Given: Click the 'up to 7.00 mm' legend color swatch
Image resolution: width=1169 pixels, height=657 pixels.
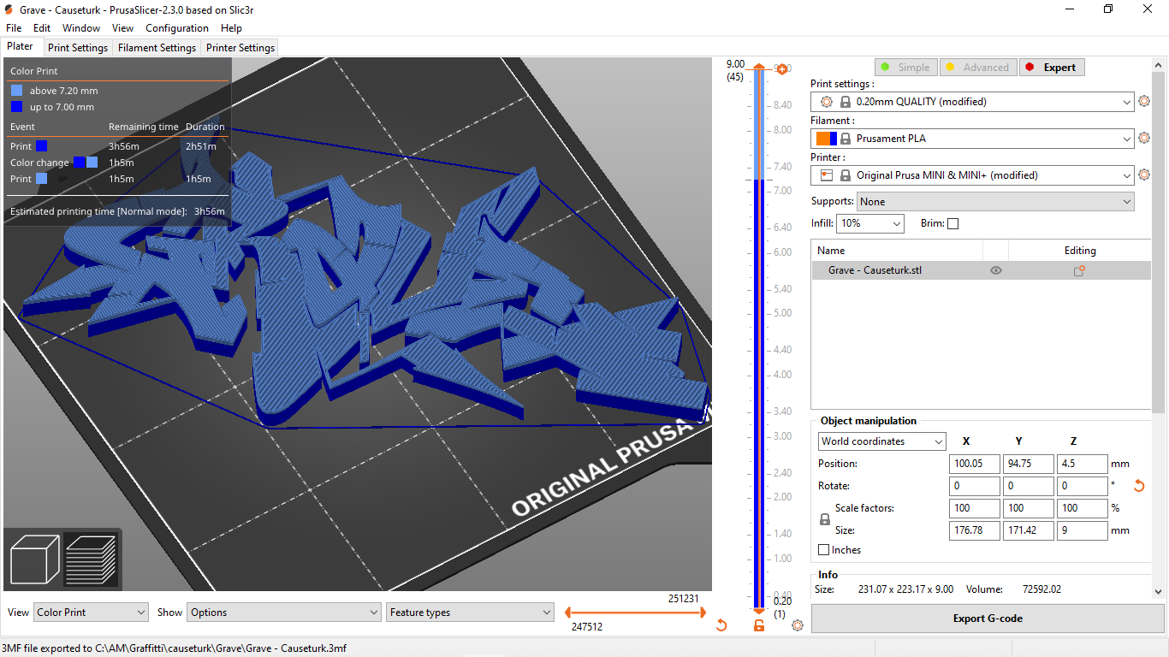Looking at the screenshot, I should pos(17,107).
